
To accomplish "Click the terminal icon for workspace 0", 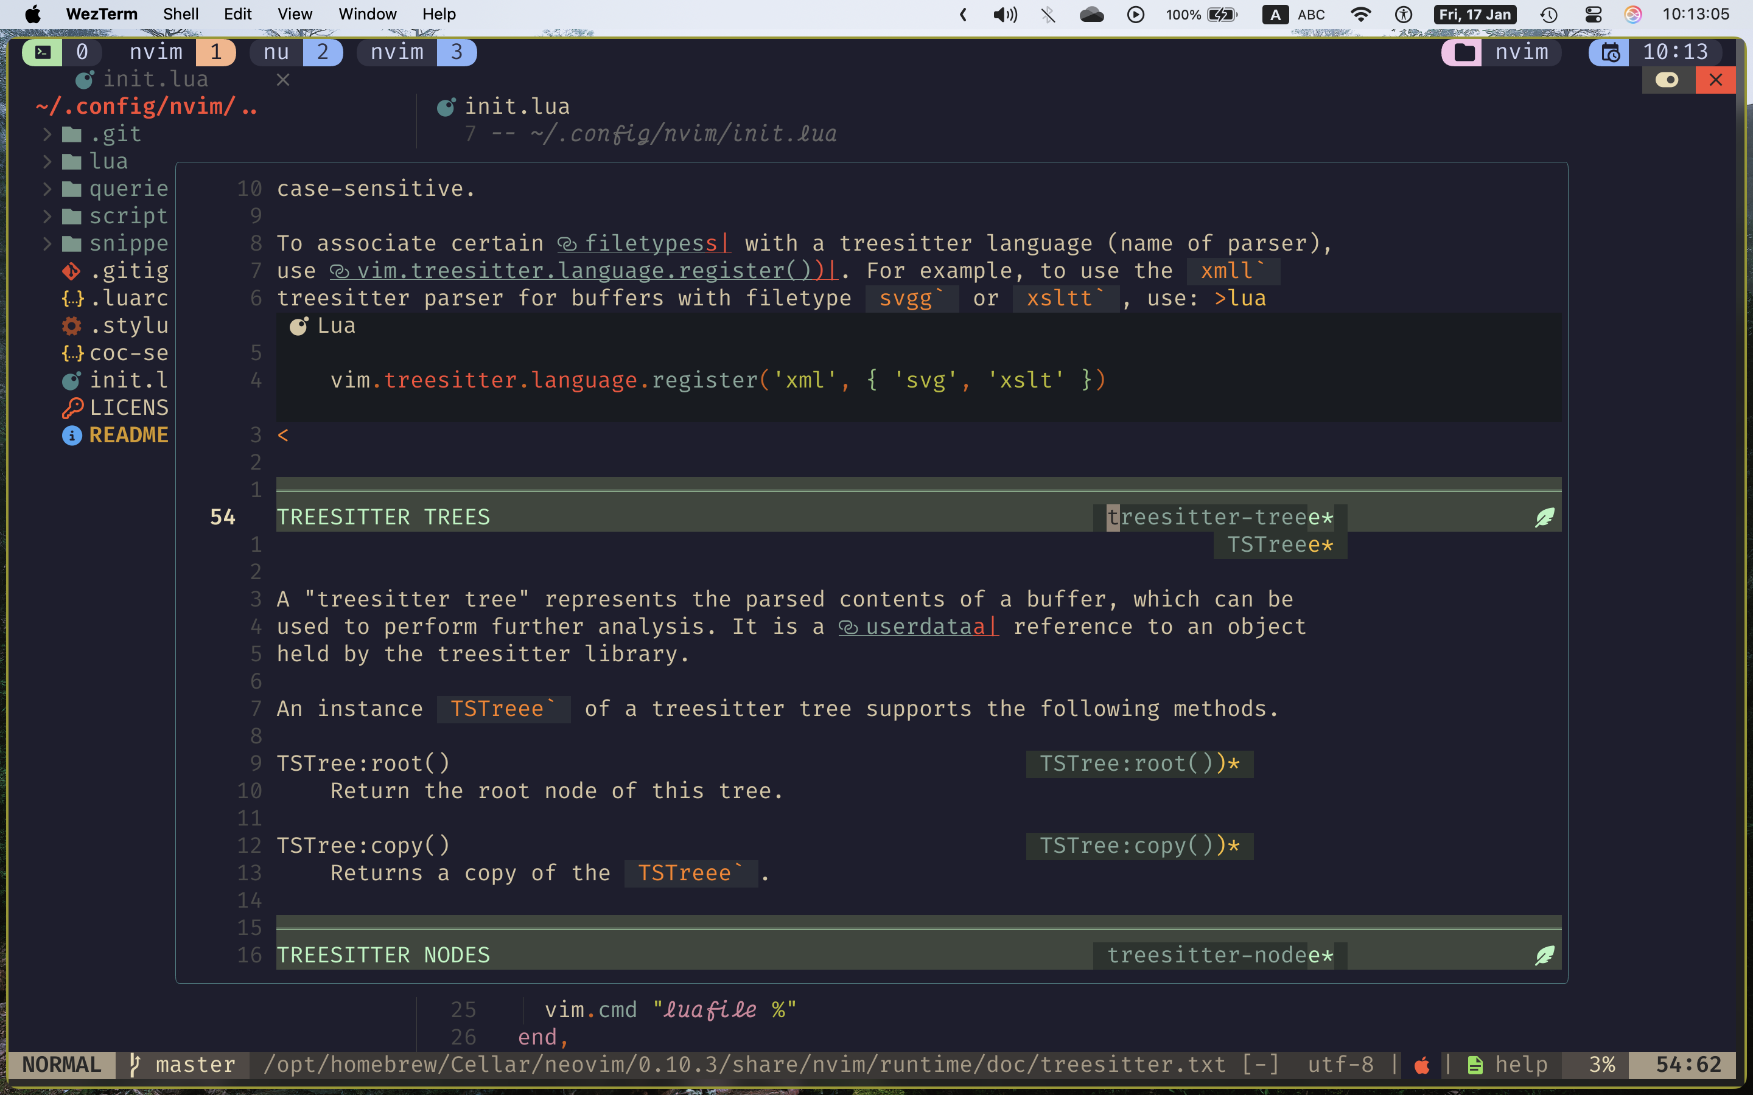I will [x=43, y=52].
